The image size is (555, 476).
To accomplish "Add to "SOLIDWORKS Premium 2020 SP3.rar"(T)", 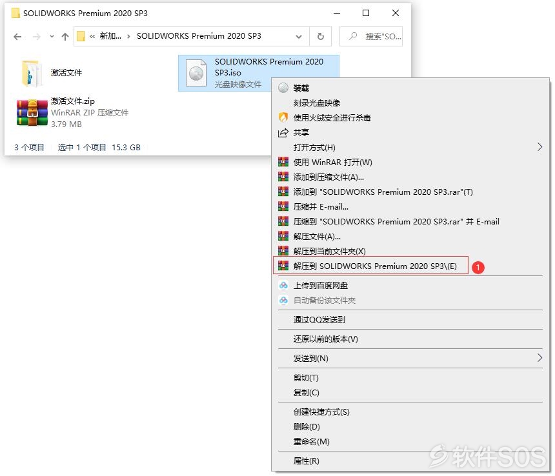I will [410, 192].
